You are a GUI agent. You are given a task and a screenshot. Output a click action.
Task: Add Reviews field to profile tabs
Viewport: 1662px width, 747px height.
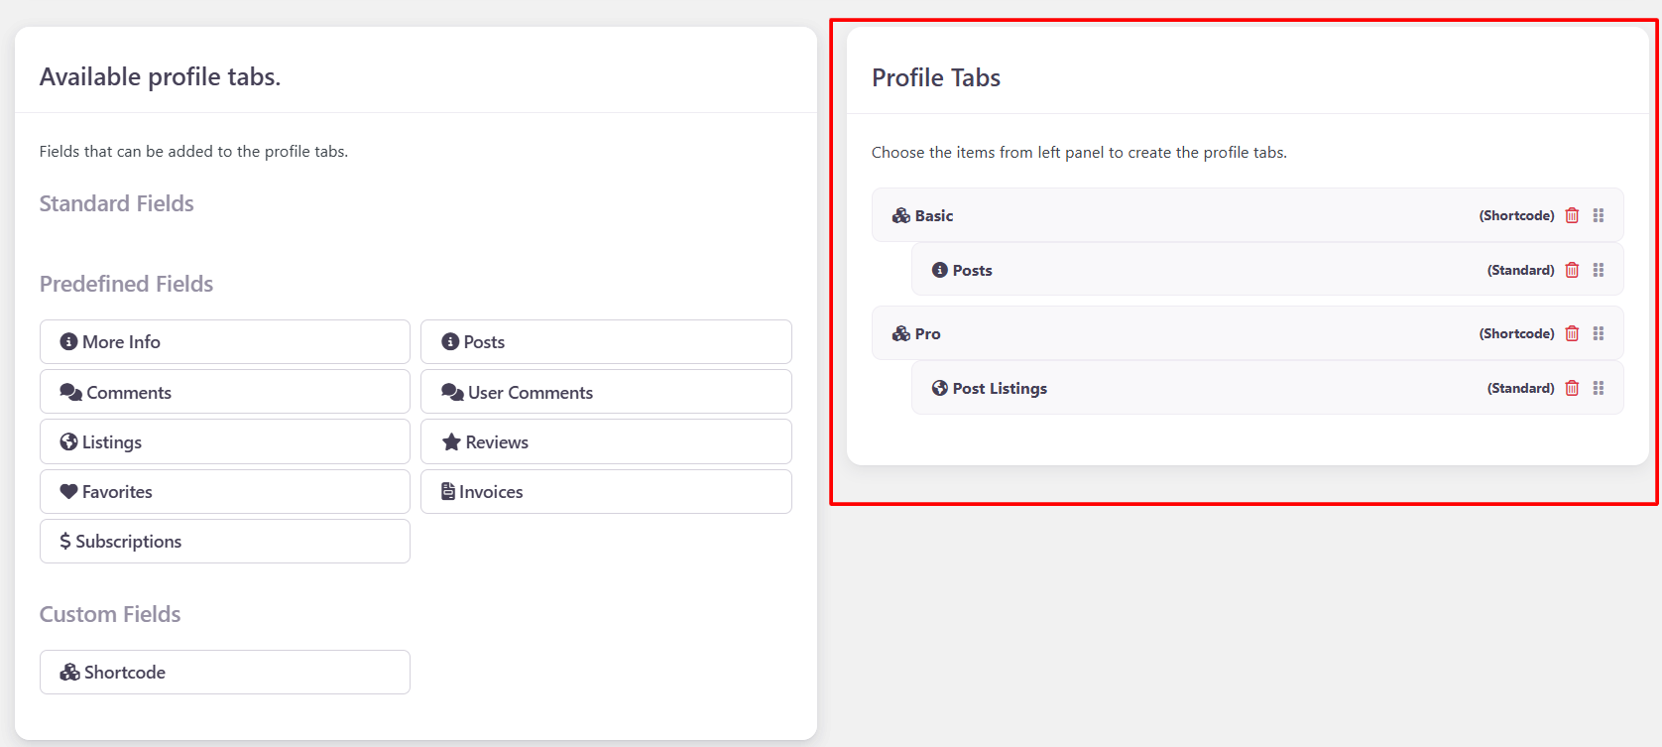coord(606,441)
